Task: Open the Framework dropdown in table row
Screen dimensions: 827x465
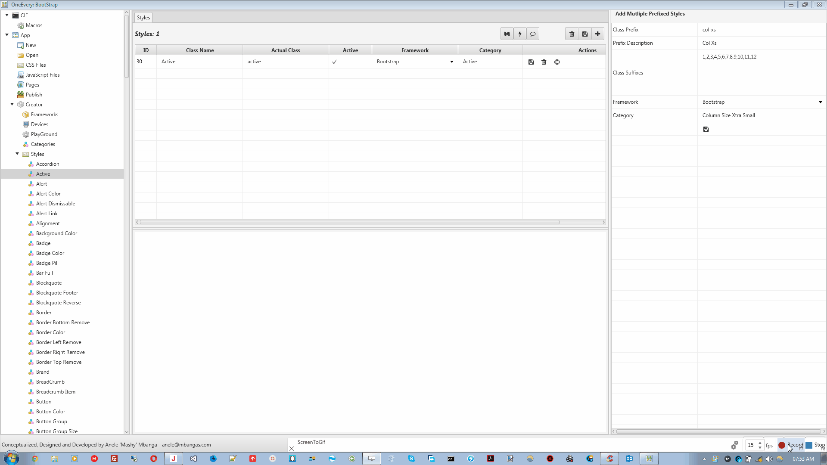Action: pos(452,62)
